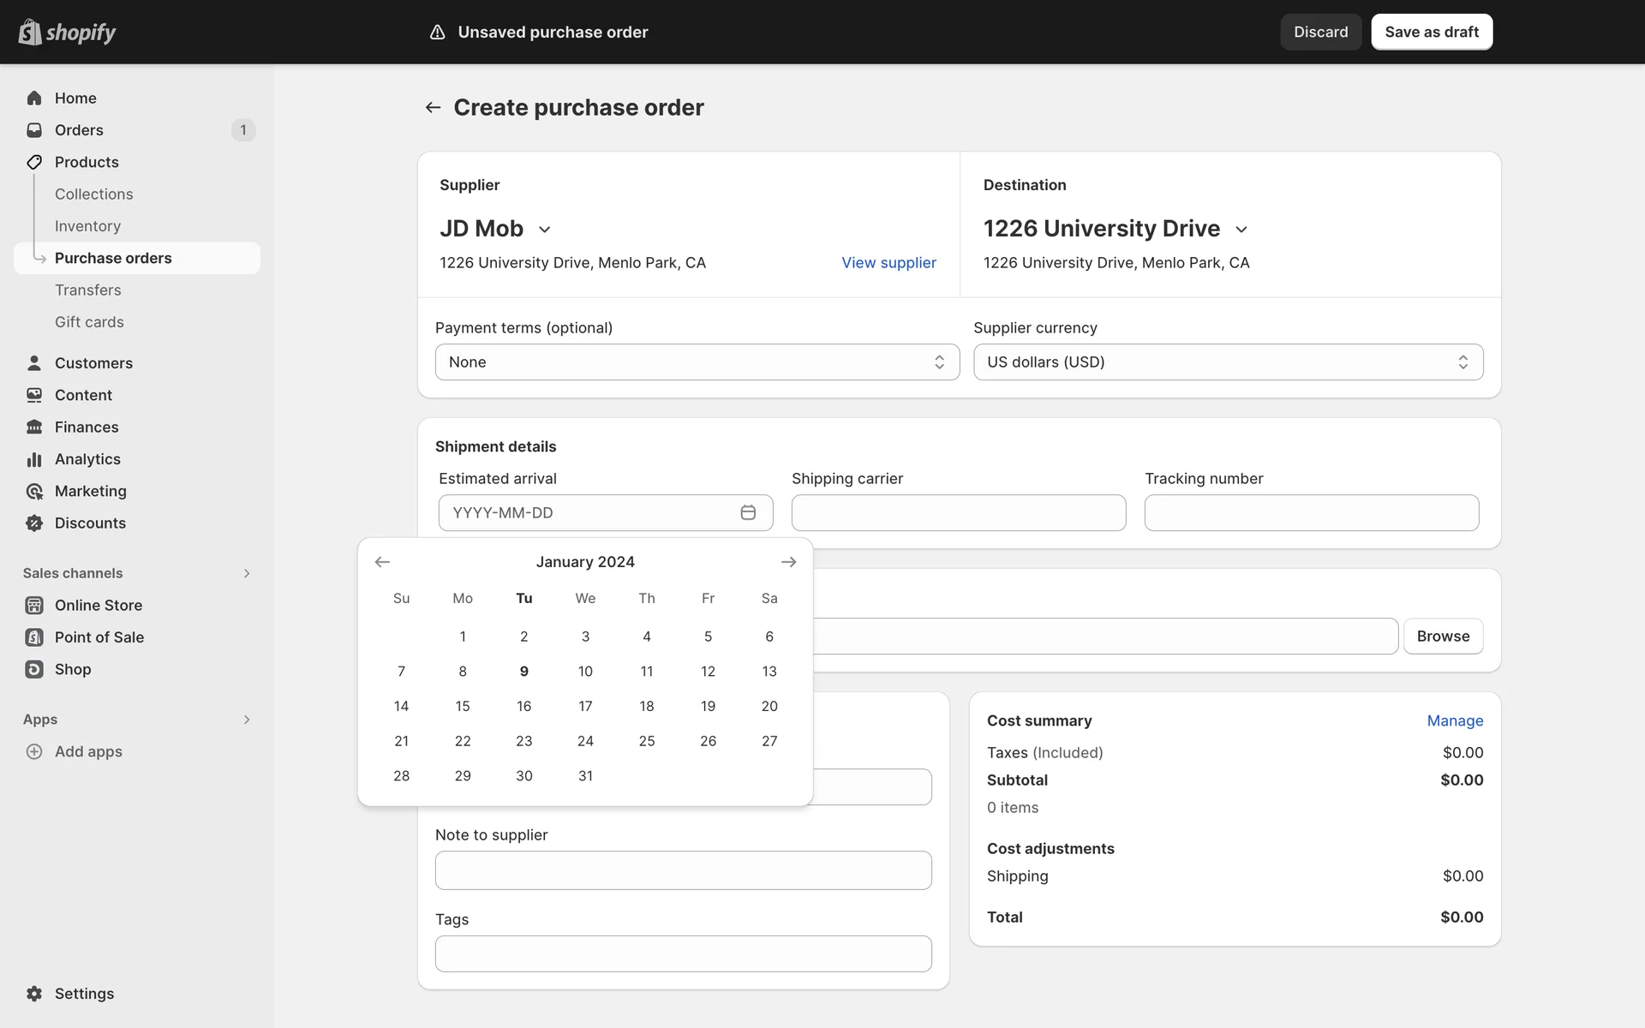Expand the 1226 University Drive destination dropdown
Screen dimensions: 1645x1028
(1241, 230)
